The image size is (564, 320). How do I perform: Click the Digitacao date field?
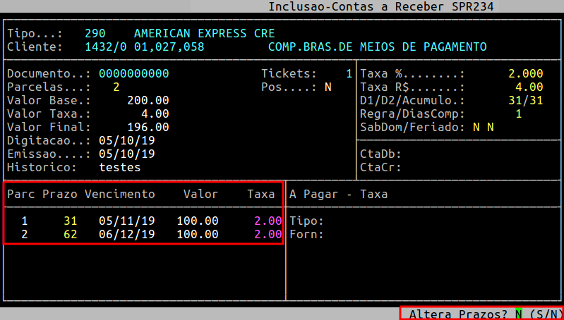point(126,140)
